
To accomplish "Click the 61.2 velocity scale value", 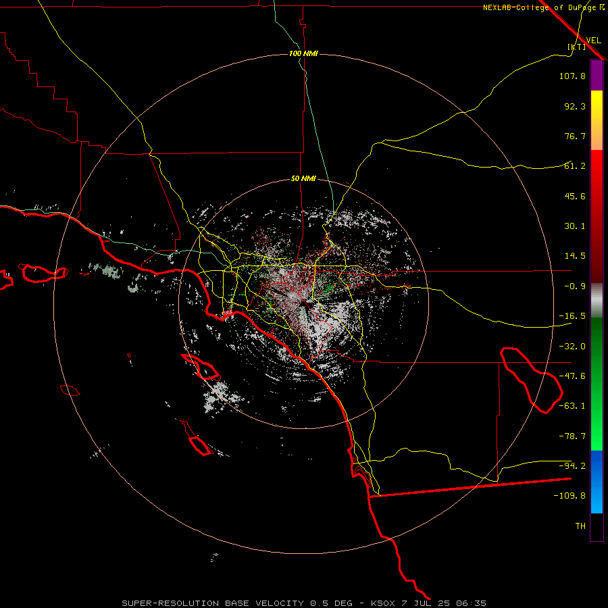I will (x=575, y=166).
